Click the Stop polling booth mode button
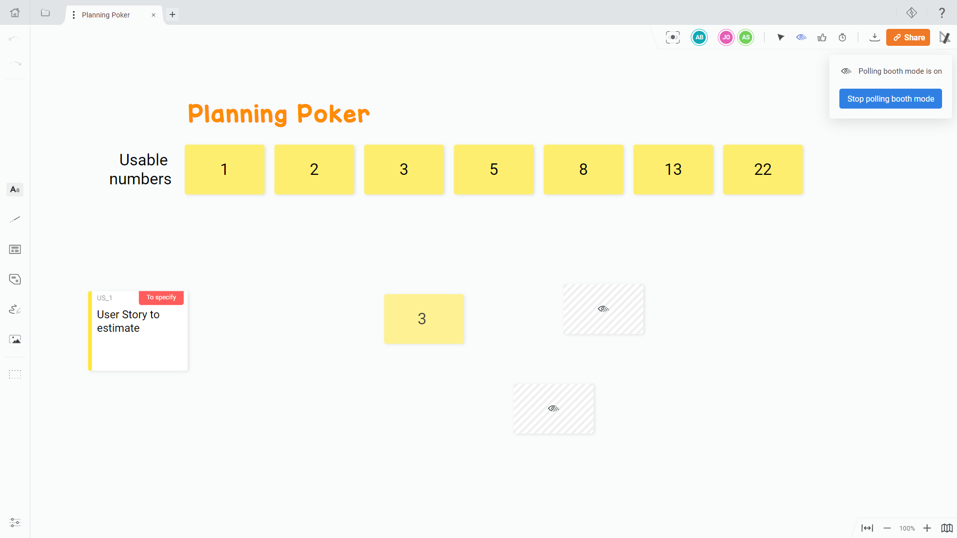 (x=890, y=99)
